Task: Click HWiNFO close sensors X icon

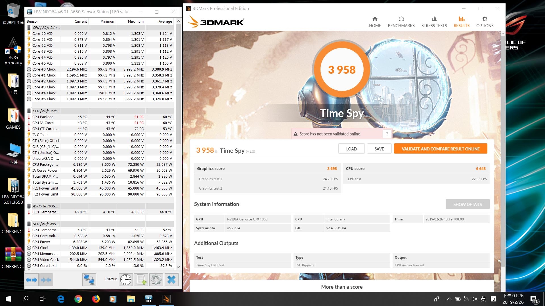Action: click(x=171, y=280)
